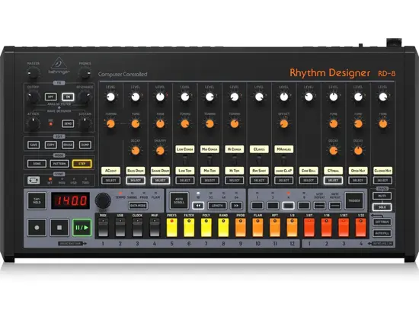The height and width of the screenshot is (320, 419).
Task: Toggle the Auto Scroll button
Action: (x=179, y=201)
